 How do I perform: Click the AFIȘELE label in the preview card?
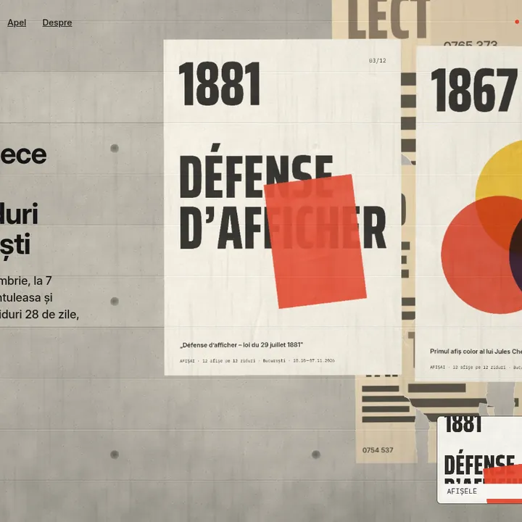pos(462,491)
